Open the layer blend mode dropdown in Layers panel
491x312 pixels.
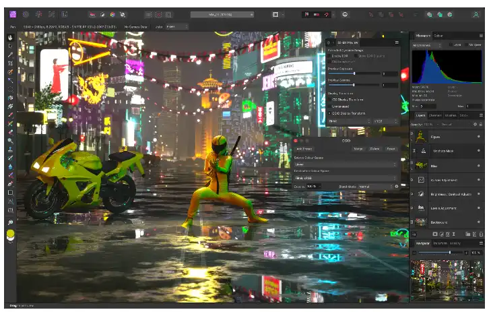tap(455, 125)
